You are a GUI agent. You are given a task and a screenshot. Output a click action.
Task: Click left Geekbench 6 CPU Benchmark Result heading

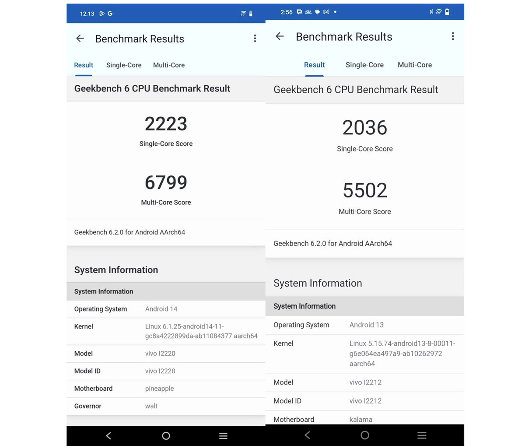(x=152, y=89)
